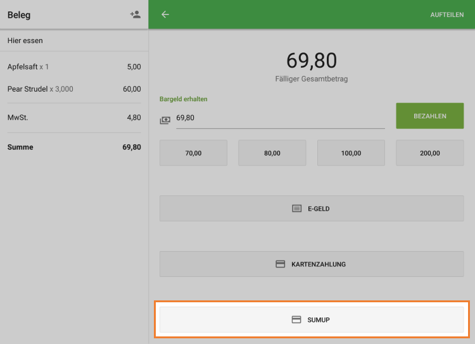
Task: Select the Apfelsaft receipt line
Action: [74, 66]
